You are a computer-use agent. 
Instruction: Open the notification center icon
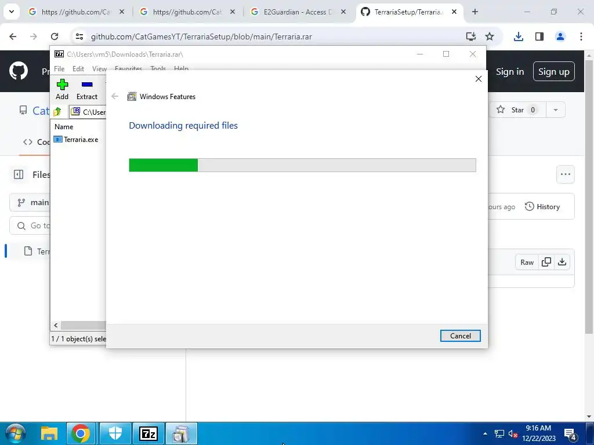pos(571,434)
